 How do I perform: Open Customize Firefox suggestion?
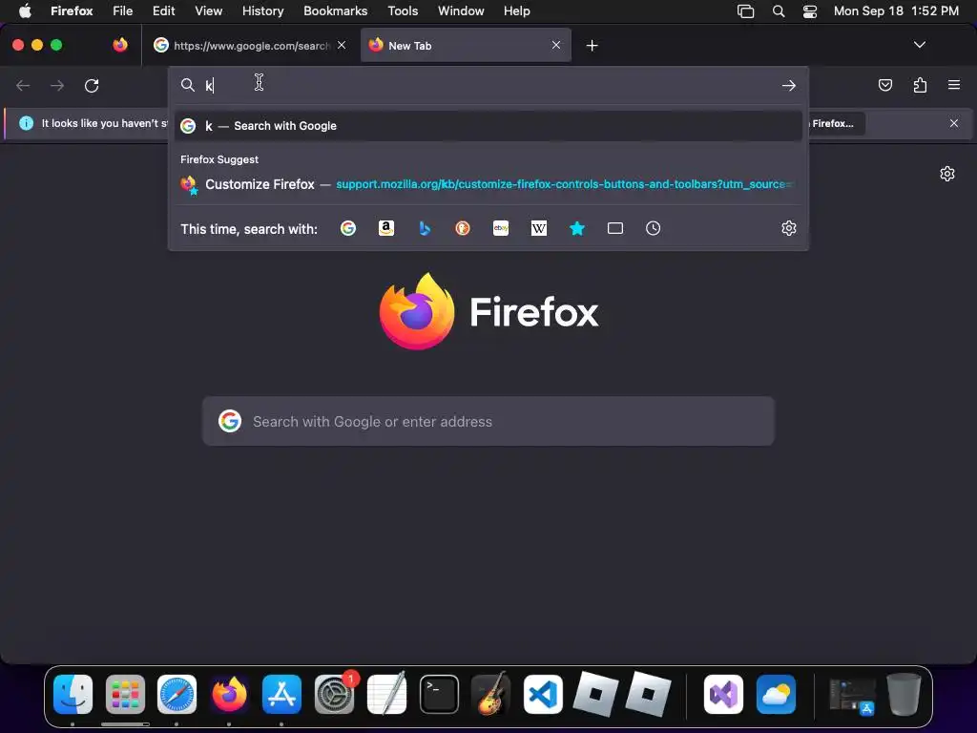point(488,184)
